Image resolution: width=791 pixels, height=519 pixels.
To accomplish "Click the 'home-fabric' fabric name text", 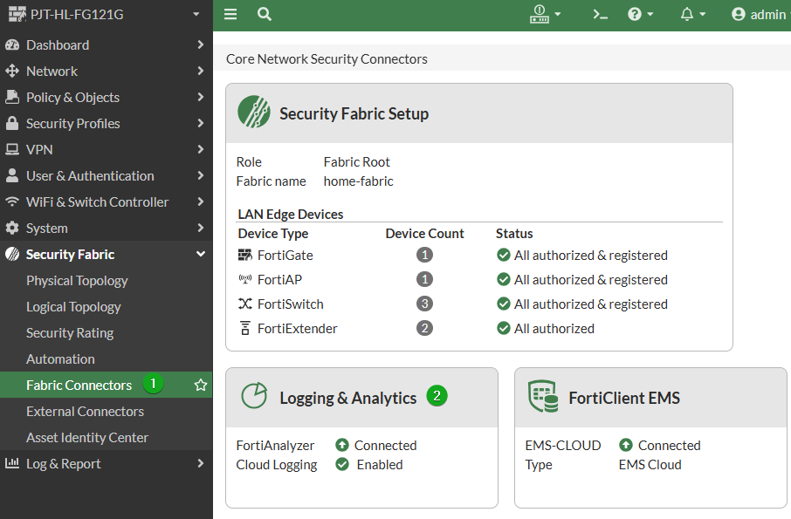I will pos(358,181).
